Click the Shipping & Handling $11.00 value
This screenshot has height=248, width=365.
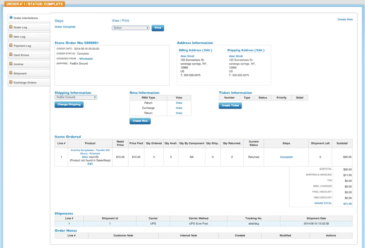(x=347, y=175)
